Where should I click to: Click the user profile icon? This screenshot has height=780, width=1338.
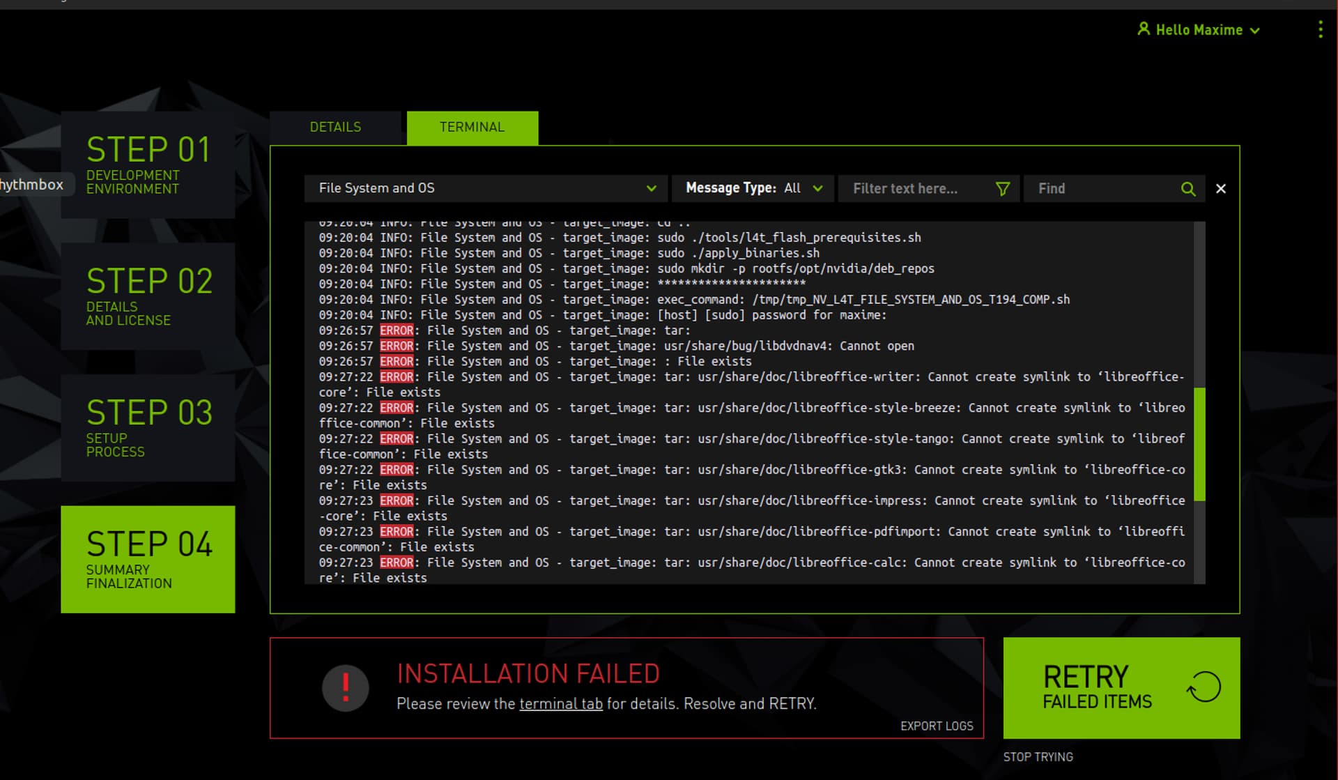point(1143,29)
